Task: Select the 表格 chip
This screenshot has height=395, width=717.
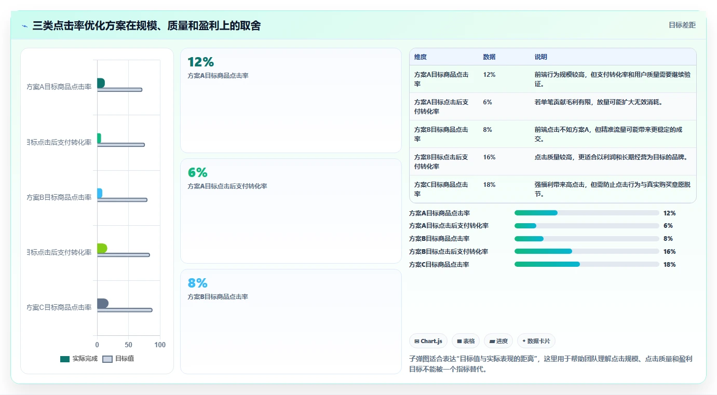Action: click(466, 341)
